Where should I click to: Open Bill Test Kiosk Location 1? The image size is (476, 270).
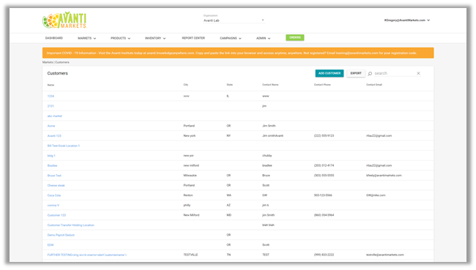click(64, 146)
